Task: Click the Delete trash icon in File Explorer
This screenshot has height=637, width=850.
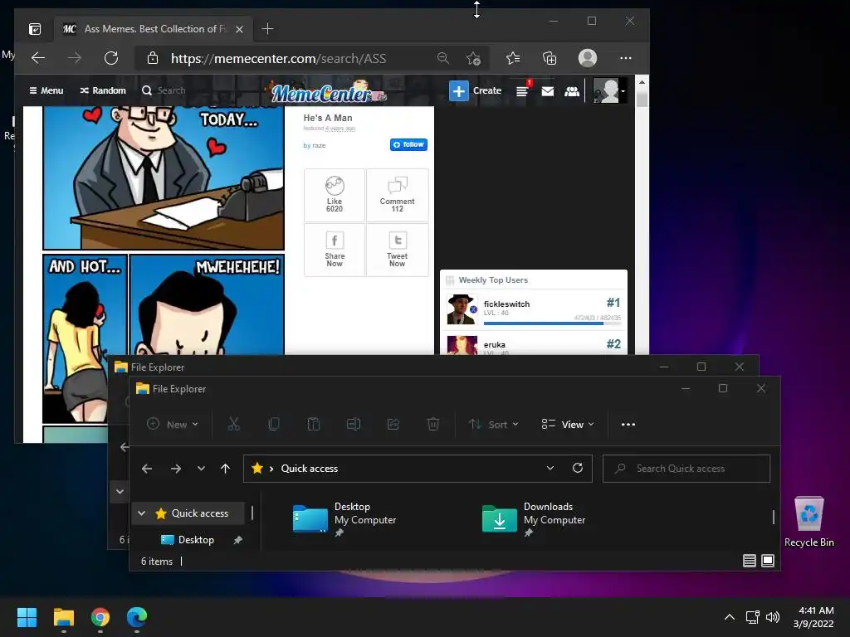Action: (x=433, y=424)
